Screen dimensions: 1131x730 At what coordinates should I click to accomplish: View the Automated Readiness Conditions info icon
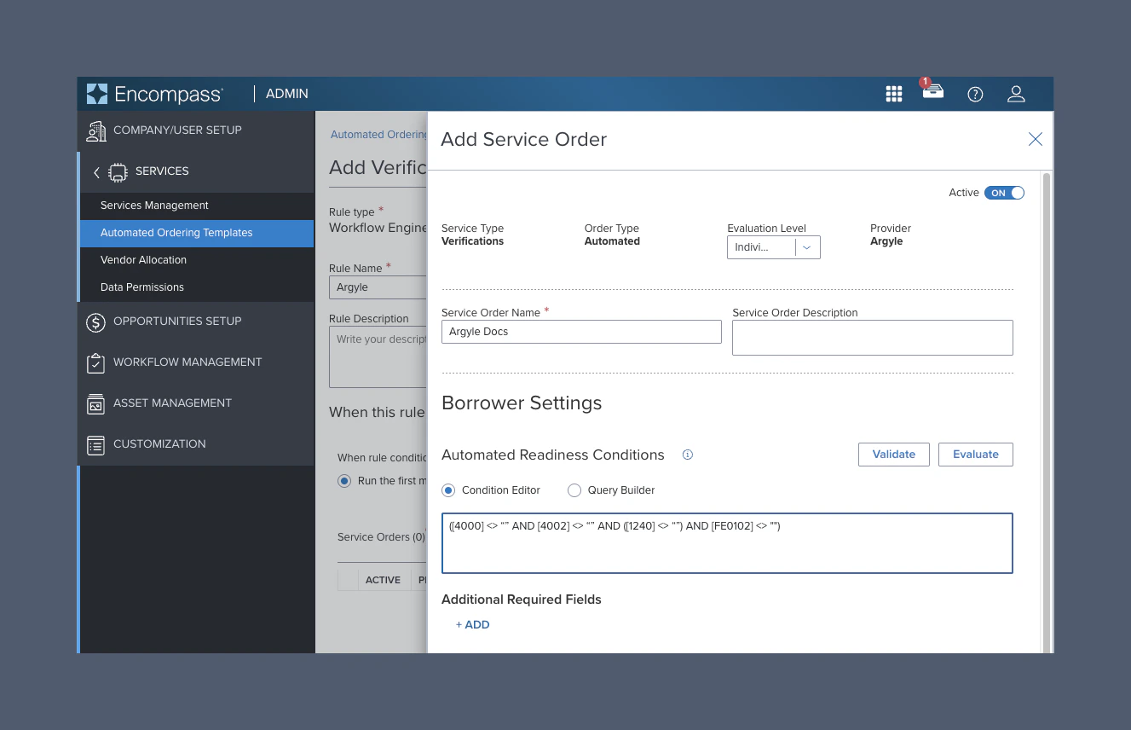point(687,455)
